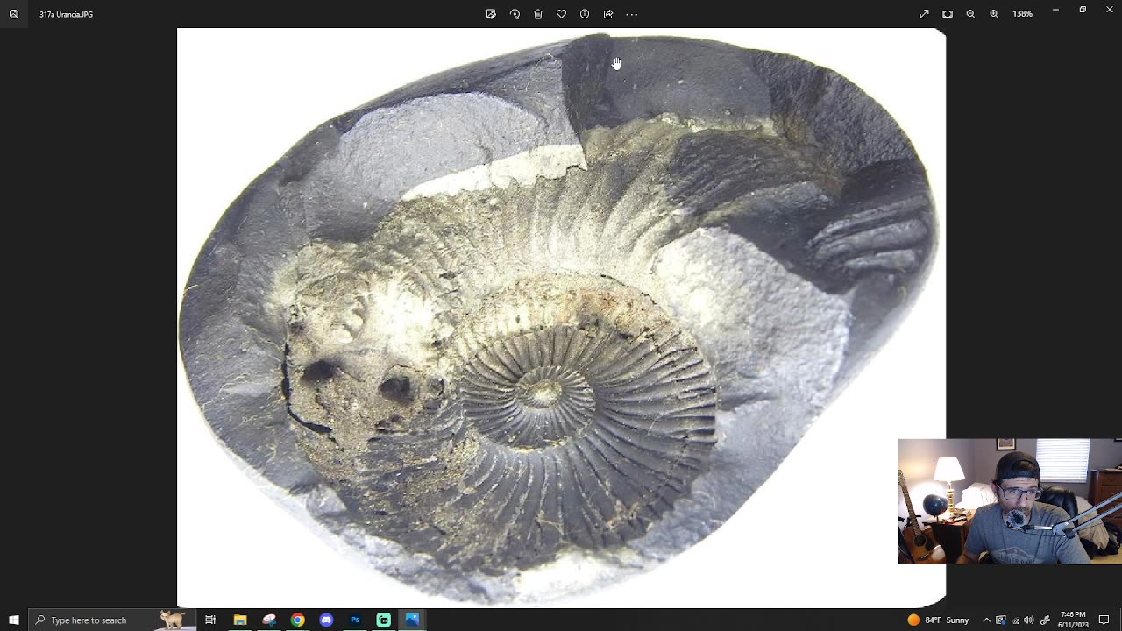This screenshot has height=631, width=1122.
Task: Enter full screen with the expand arrows icon
Action: [924, 14]
